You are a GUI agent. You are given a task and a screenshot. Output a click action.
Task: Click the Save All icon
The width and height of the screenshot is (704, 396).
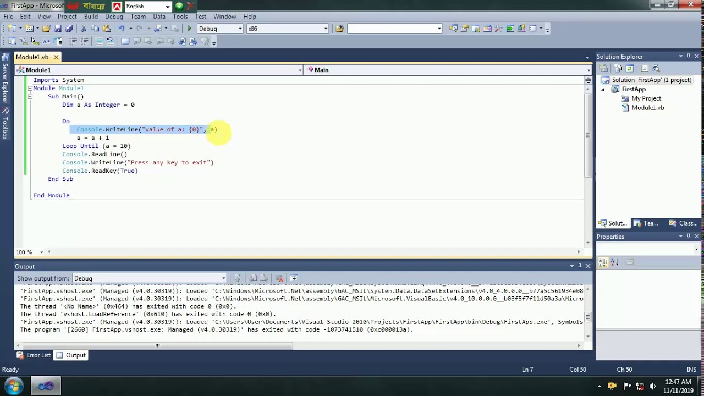(69, 29)
